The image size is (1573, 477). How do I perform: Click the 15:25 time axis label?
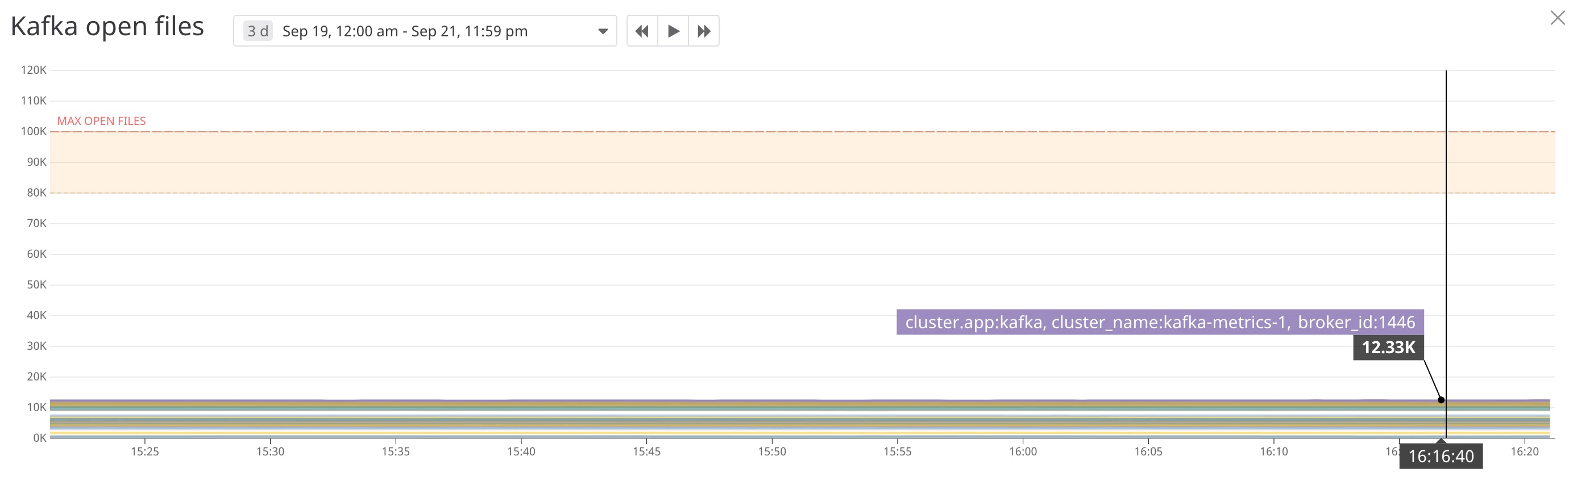click(x=145, y=451)
